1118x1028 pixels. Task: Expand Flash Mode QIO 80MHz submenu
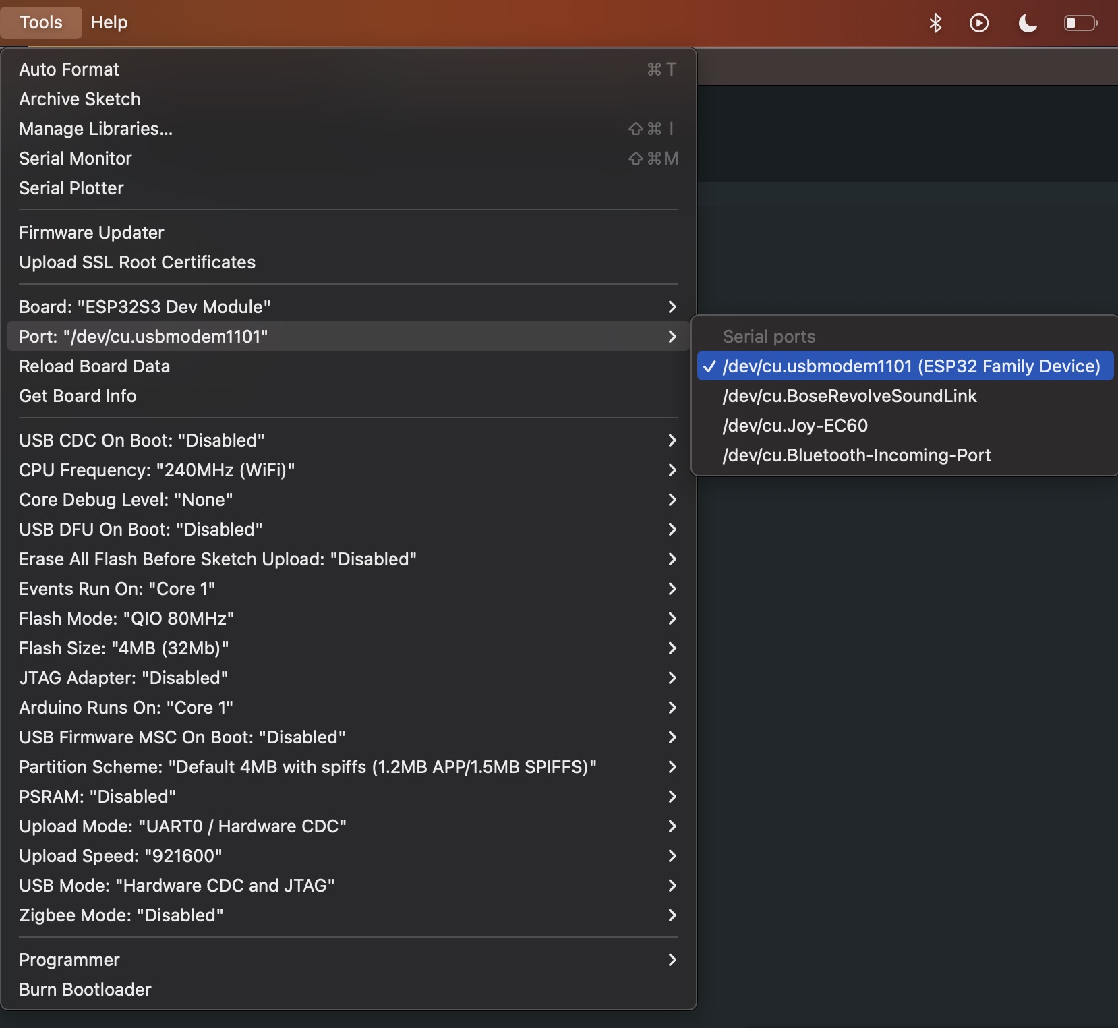pos(349,619)
